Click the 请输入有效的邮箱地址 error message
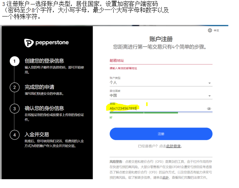 tap(123, 68)
